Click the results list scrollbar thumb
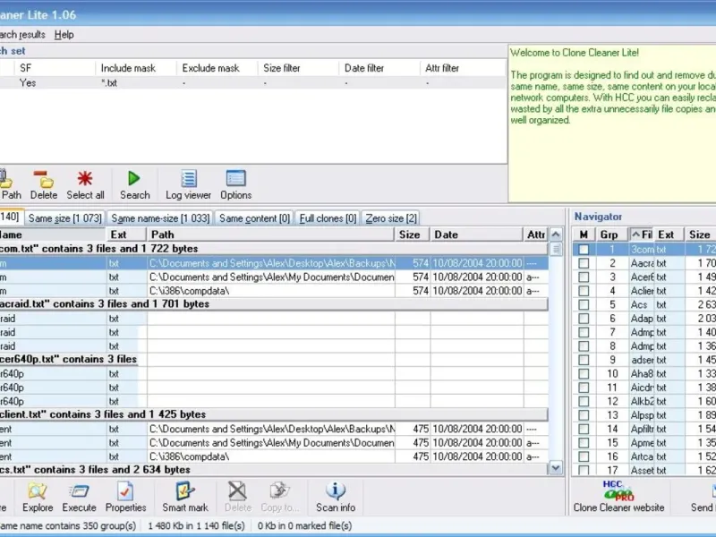Screen dimensions: 716x537 [x=556, y=250]
